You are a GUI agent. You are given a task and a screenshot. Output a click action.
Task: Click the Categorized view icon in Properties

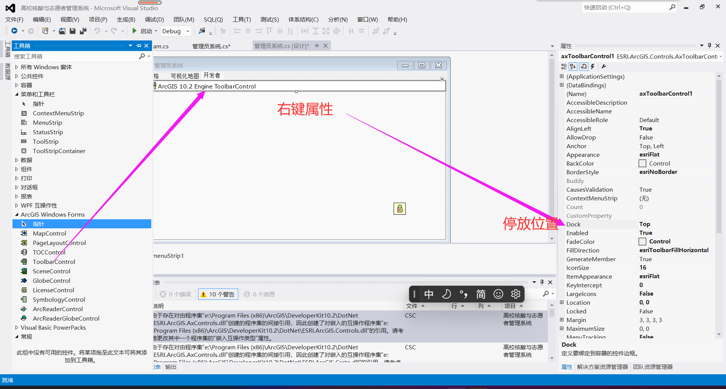click(x=564, y=67)
